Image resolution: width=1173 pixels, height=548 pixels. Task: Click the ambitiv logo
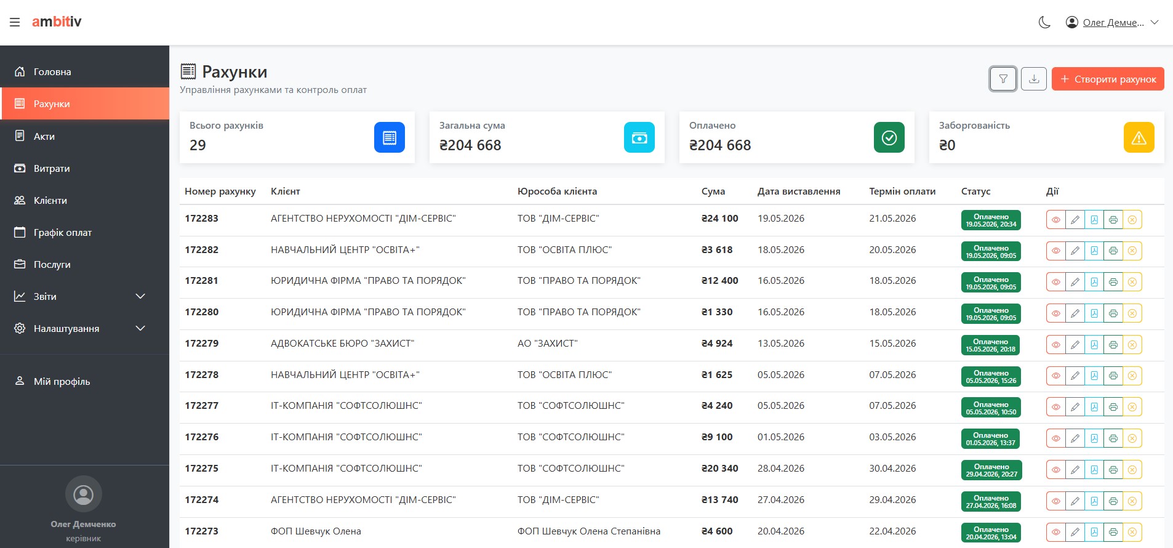[57, 22]
